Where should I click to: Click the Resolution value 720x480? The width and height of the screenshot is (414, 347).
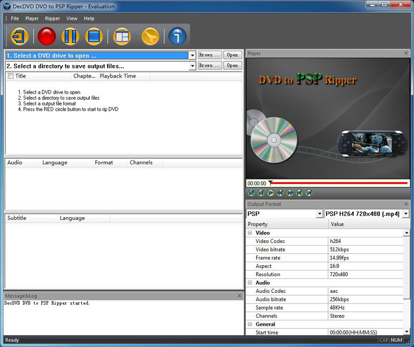pos(339,275)
